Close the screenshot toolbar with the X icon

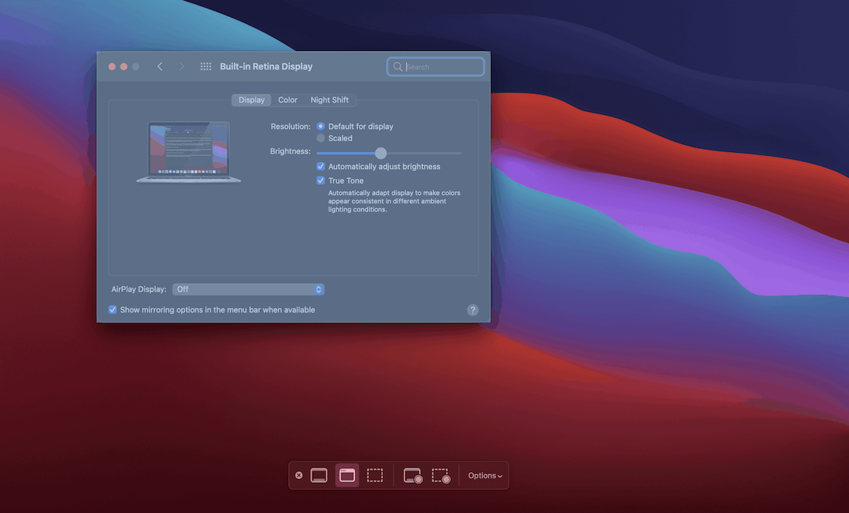point(299,475)
